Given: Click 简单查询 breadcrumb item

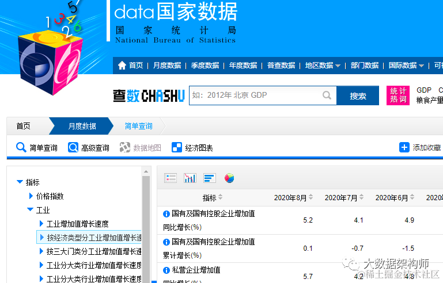Looking at the screenshot, I should coord(138,126).
